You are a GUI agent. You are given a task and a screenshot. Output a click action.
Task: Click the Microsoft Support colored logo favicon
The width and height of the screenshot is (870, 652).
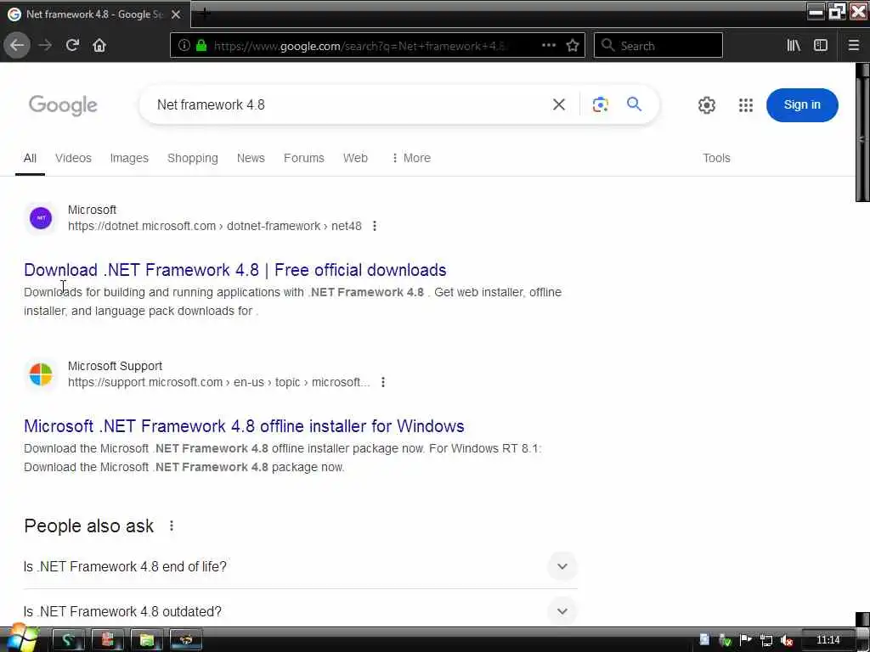(x=41, y=374)
